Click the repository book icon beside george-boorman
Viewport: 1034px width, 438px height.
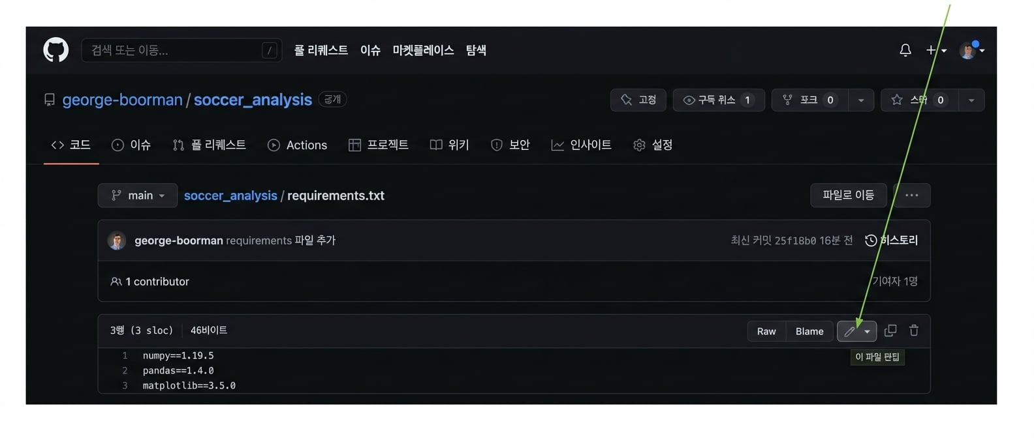50,100
